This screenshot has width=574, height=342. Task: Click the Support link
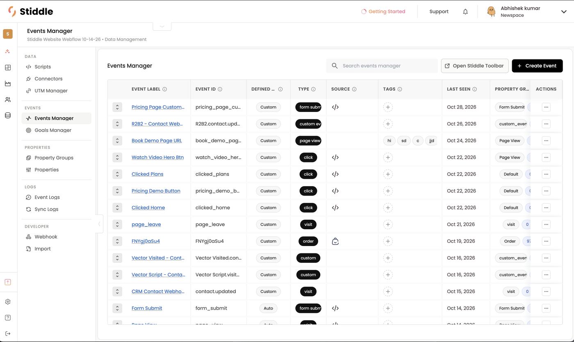tap(439, 11)
